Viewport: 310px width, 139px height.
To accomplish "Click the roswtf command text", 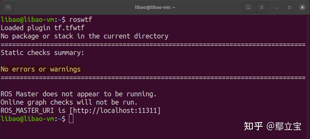I will [x=81, y=20].
